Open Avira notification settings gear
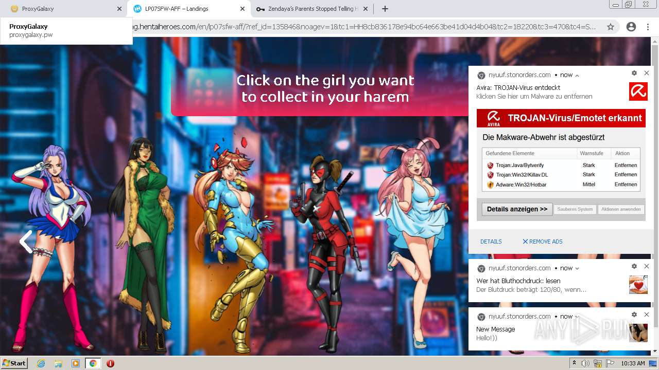This screenshot has width=659, height=370. (x=634, y=73)
